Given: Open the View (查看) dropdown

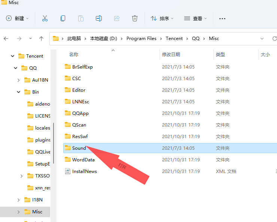Looking at the screenshot, I should click(x=195, y=18).
